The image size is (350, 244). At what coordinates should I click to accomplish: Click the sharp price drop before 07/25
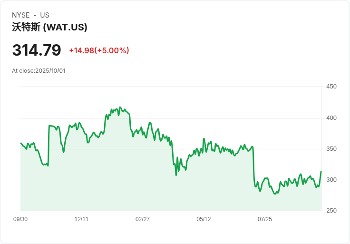pos(253,164)
